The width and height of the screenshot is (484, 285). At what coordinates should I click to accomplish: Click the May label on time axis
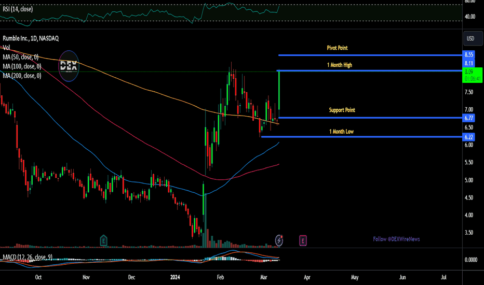(355, 277)
